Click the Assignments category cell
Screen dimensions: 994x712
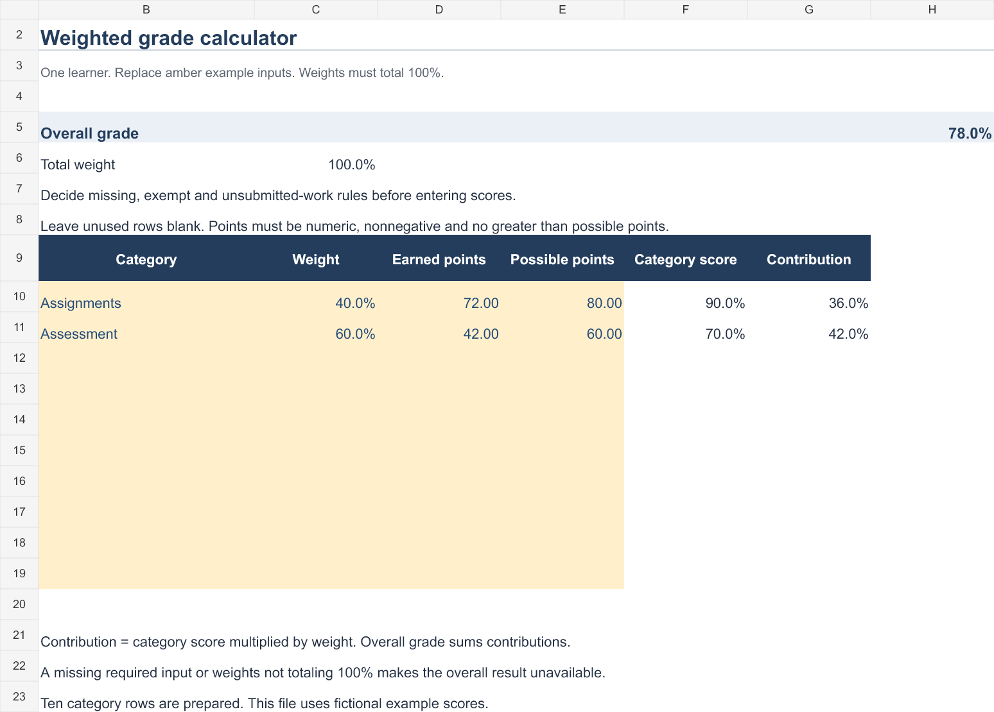point(146,296)
